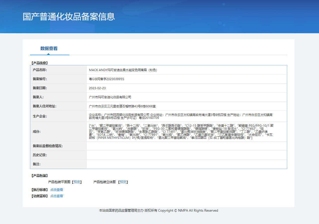Open 点击查看 link next to 执行标准
The image size is (319, 224).
[57, 190]
